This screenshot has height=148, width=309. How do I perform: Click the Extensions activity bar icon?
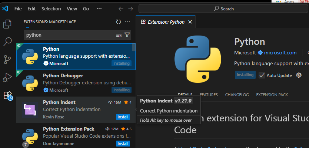pyautogui.click(x=7, y=95)
